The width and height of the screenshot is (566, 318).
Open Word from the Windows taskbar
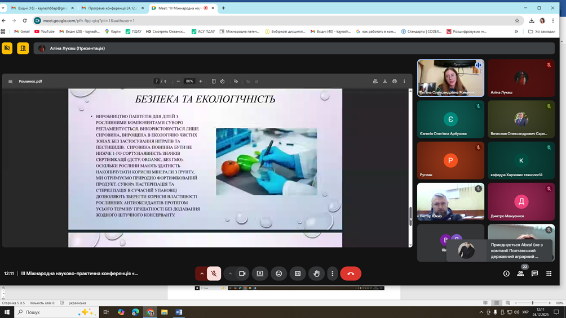[x=179, y=312]
